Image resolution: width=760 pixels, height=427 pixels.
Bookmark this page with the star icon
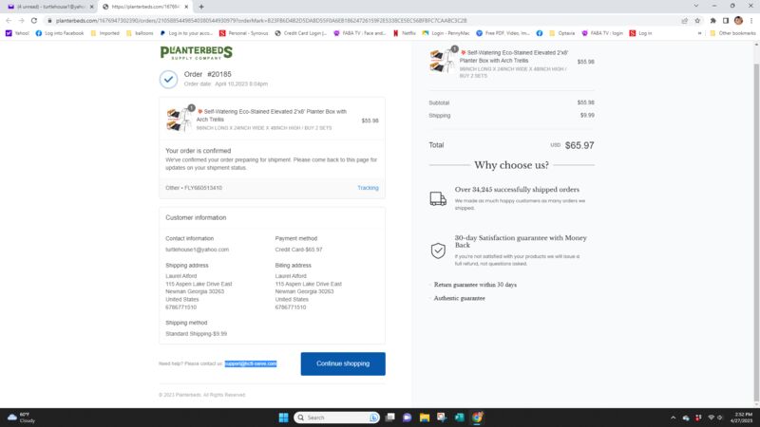point(697,21)
